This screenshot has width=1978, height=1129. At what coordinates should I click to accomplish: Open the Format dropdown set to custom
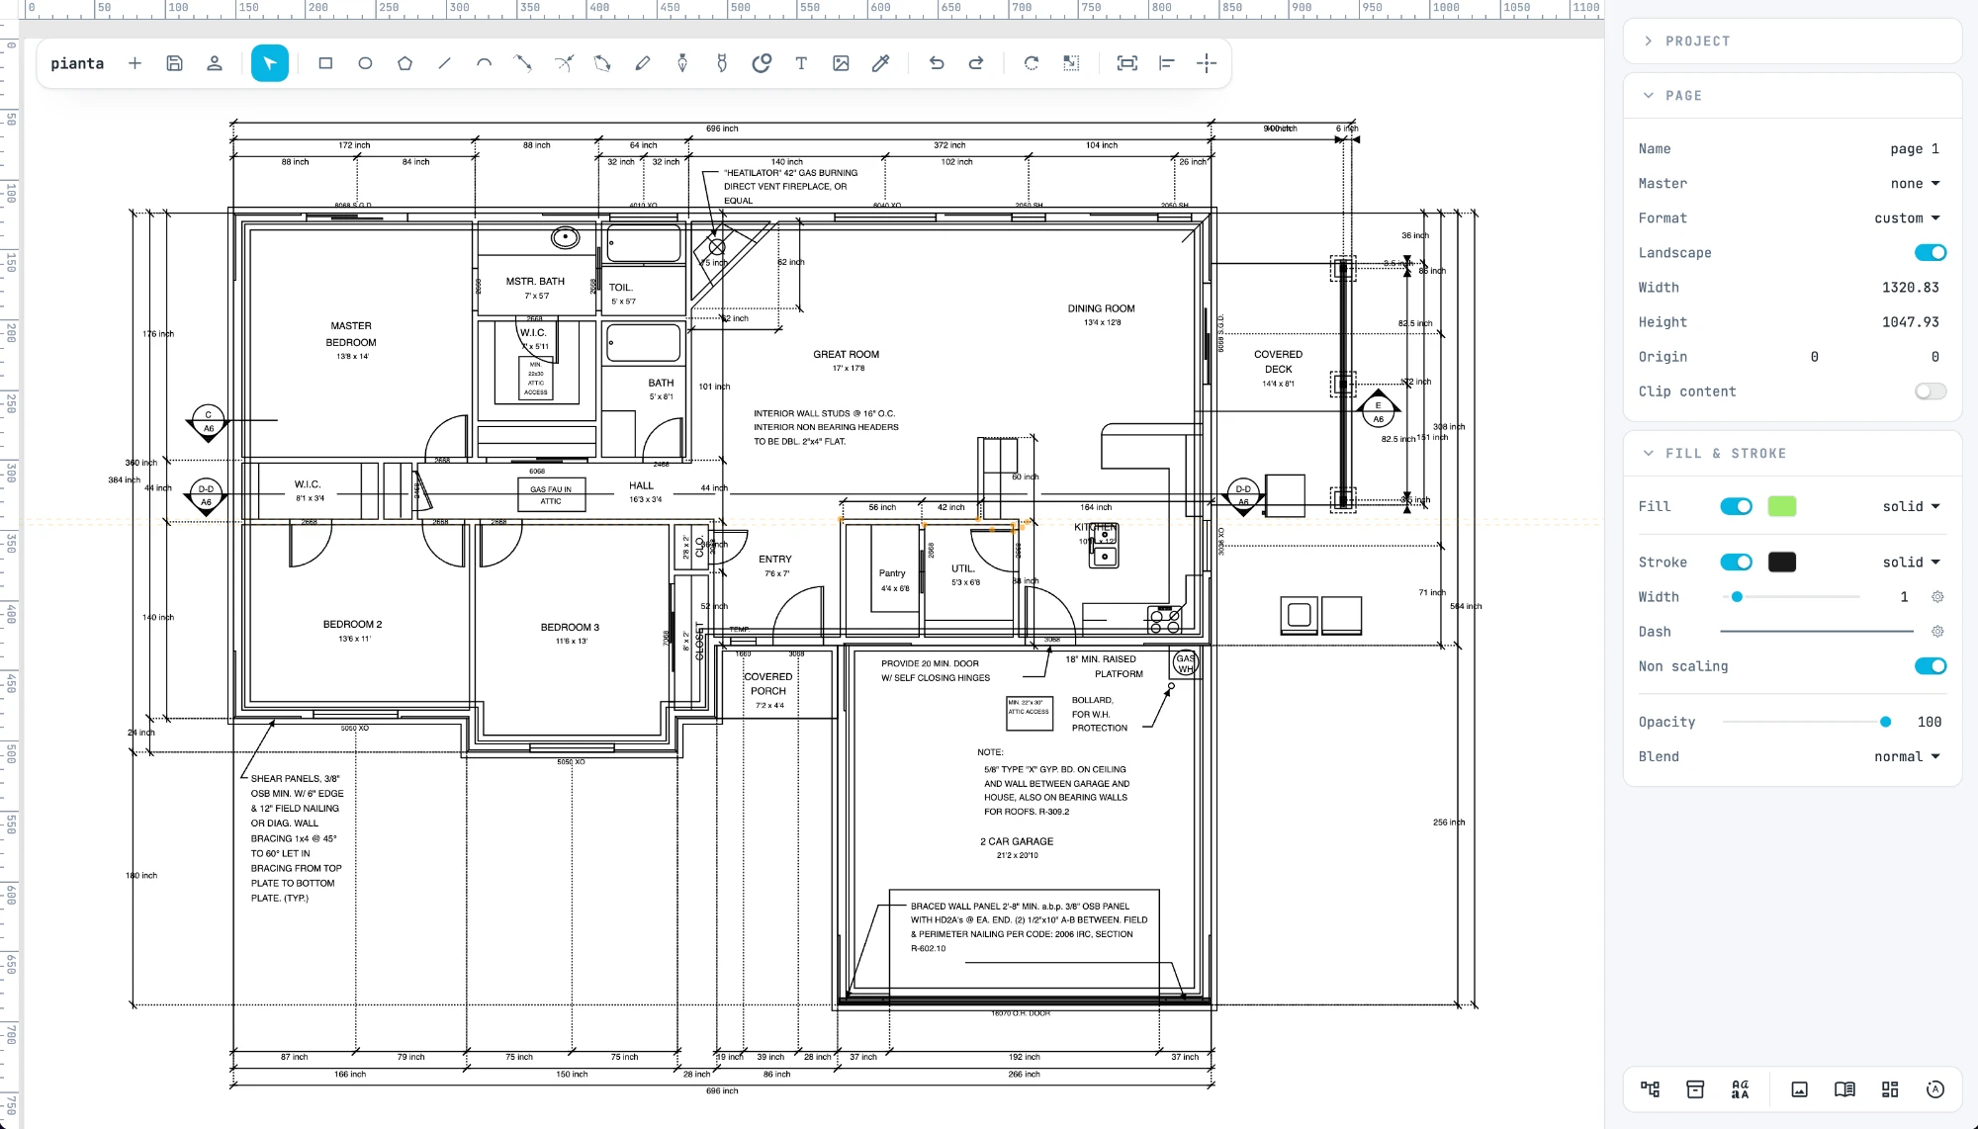1907,218
